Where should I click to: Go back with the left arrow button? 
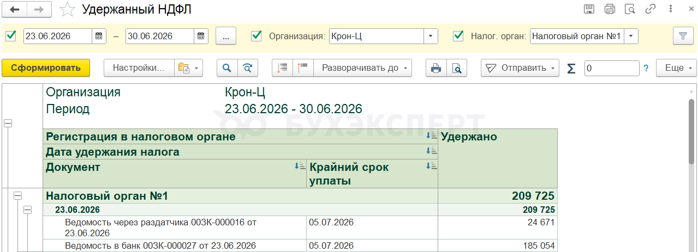15,9
